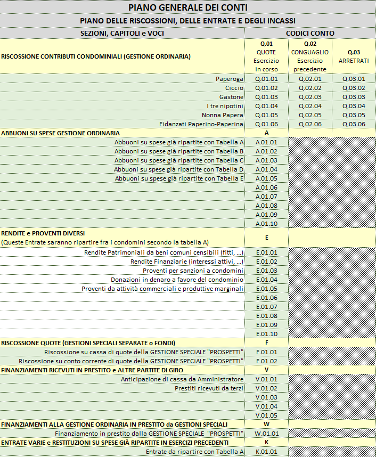Select the PIANO GENERALE DEI CONTI title cell
This screenshot has height=457, width=376.
188,7
